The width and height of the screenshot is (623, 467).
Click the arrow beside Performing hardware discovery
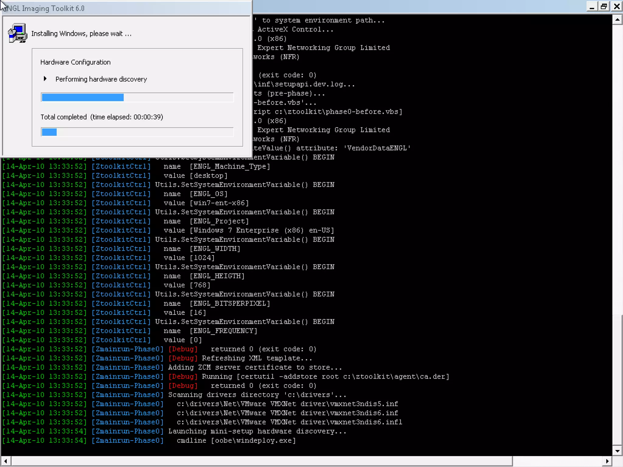coord(45,79)
